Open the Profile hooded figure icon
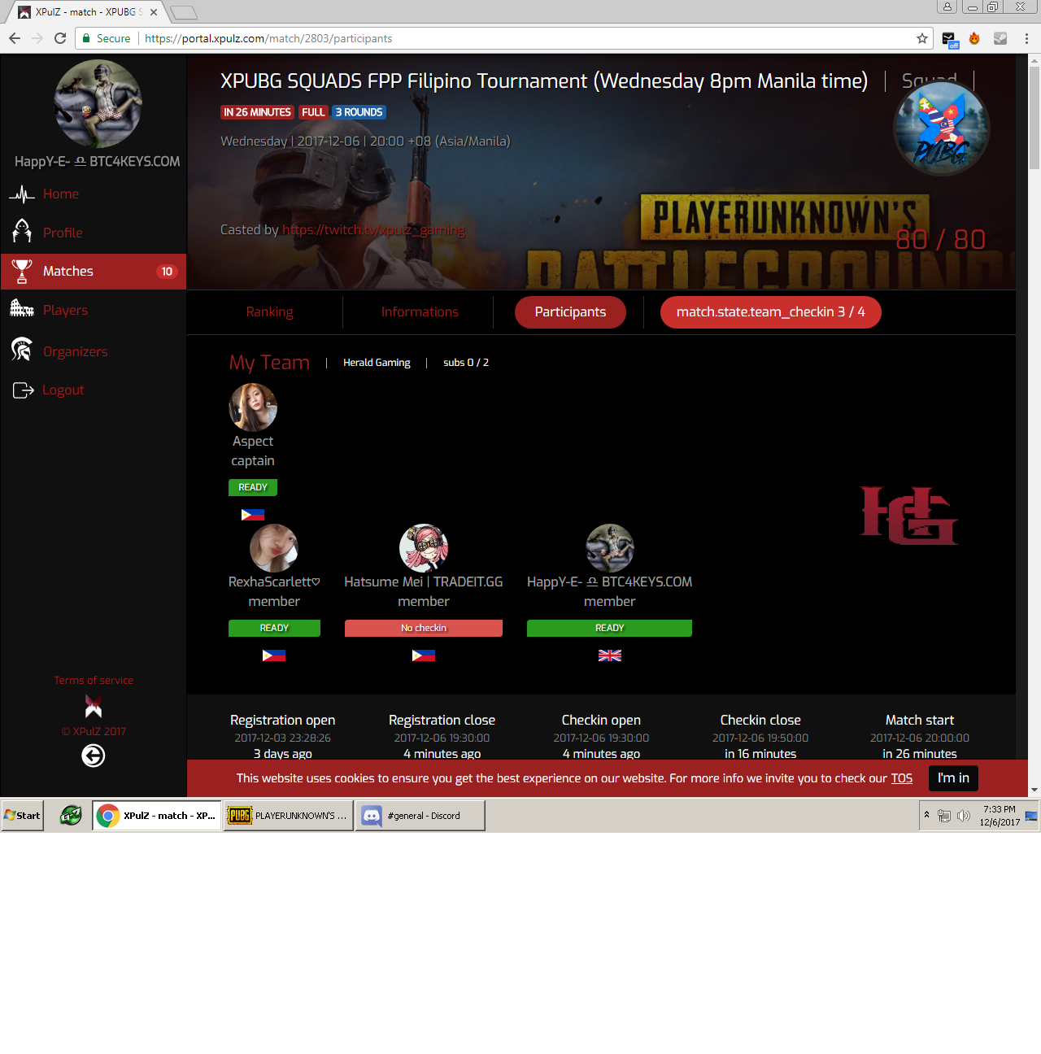The height and width of the screenshot is (1054, 1041). [x=22, y=232]
